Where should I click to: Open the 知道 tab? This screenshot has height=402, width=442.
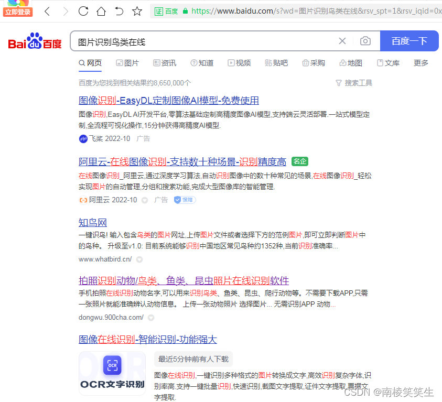[x=202, y=63]
